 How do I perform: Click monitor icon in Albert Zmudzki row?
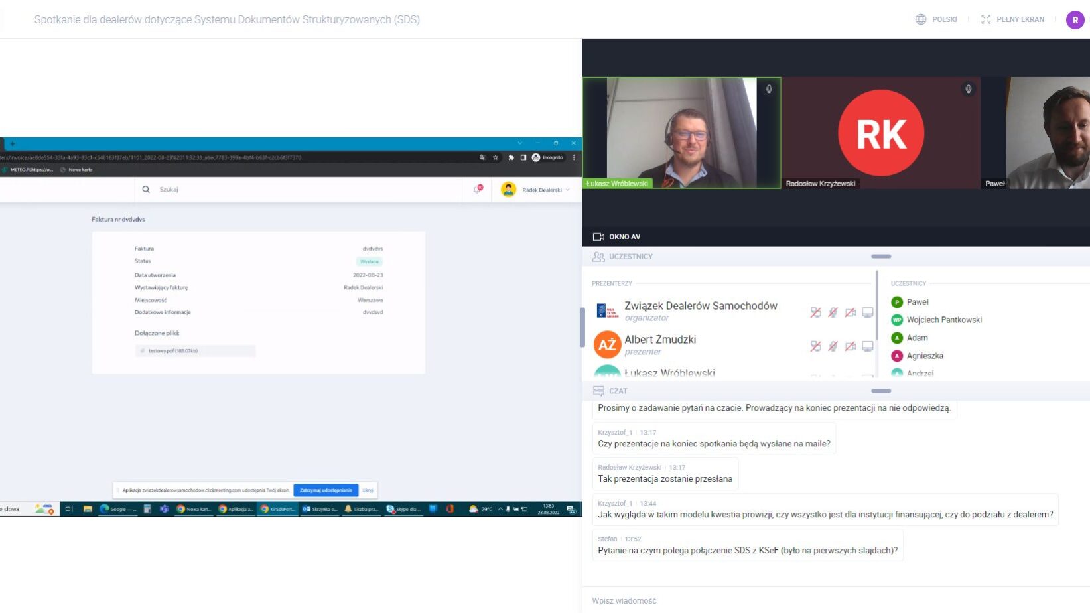(x=867, y=346)
